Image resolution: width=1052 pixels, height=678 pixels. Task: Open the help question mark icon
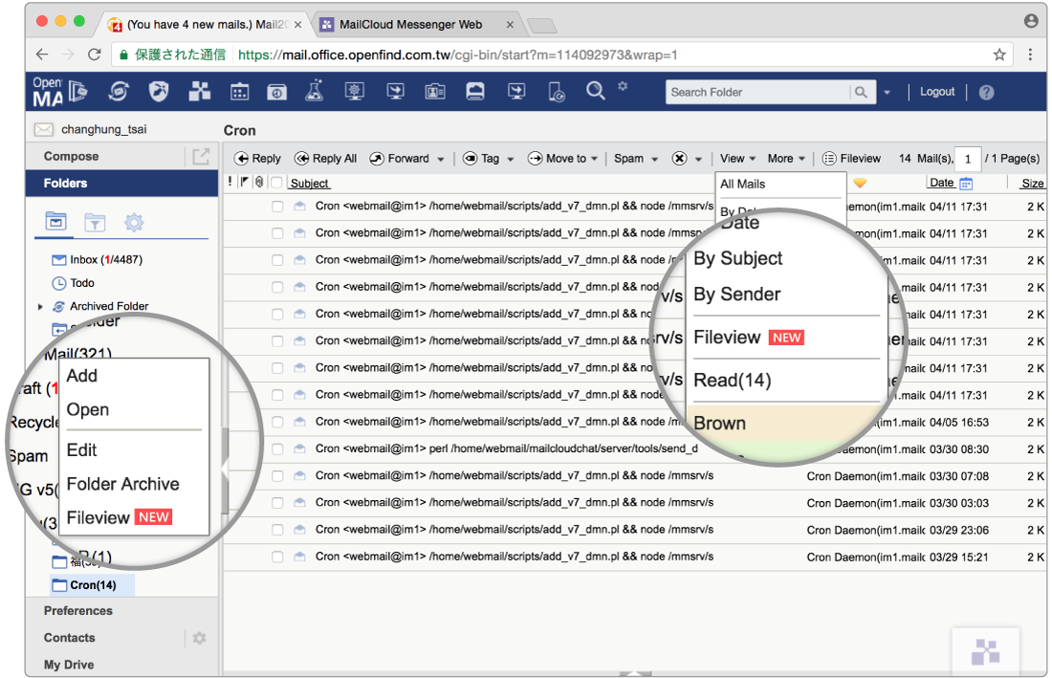pyautogui.click(x=986, y=93)
